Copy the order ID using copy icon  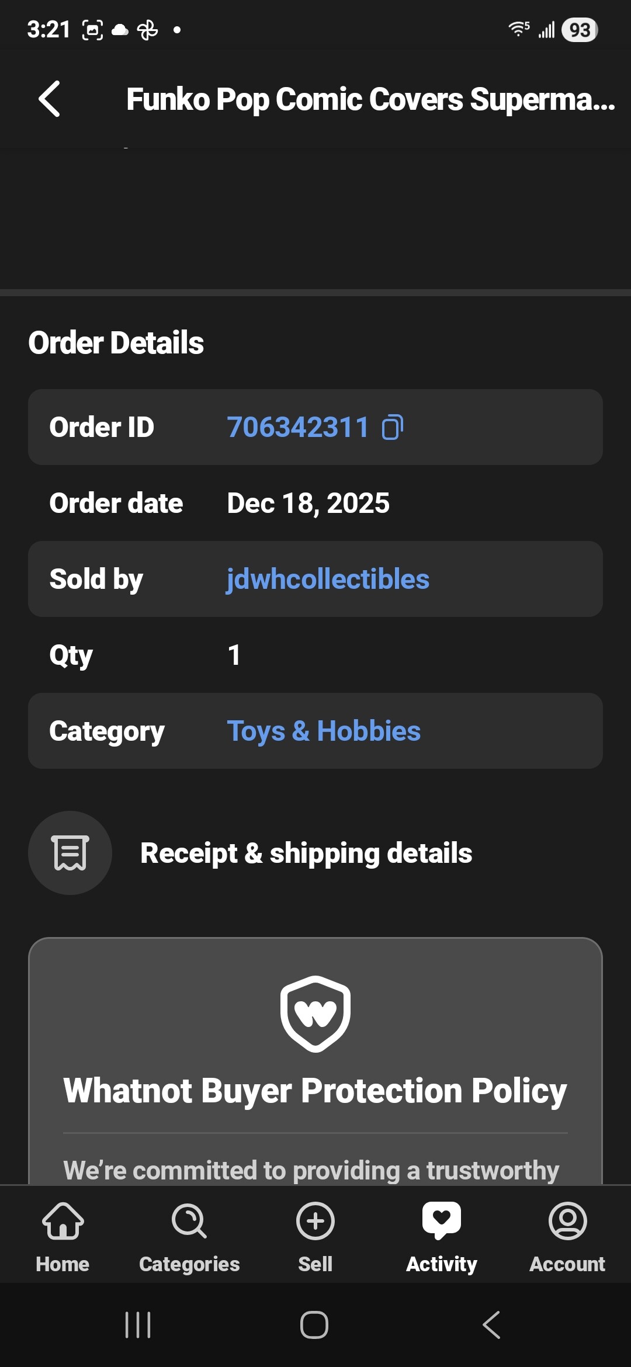(x=392, y=427)
